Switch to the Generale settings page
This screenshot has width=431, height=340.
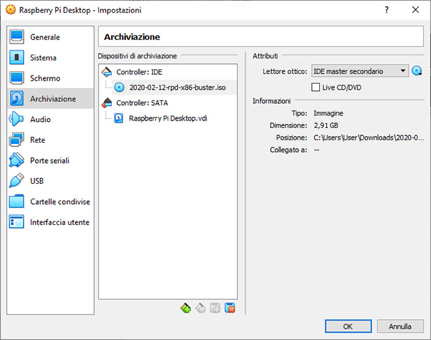click(x=44, y=37)
